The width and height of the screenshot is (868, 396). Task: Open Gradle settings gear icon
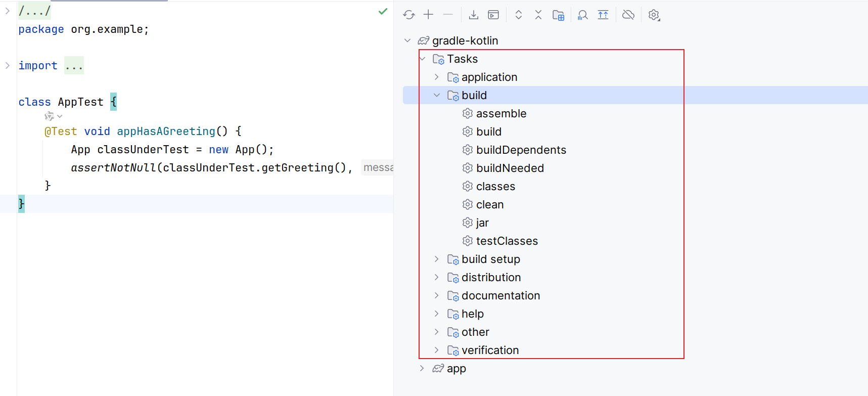pos(654,15)
